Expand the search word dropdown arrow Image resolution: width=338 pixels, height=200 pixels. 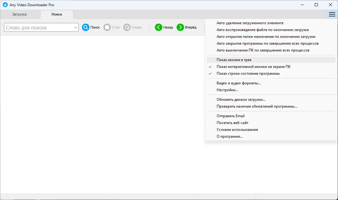coord(76,28)
